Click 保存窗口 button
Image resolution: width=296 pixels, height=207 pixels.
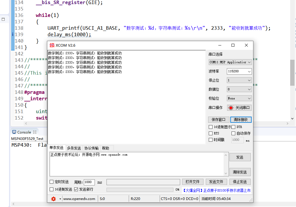(x=219, y=120)
